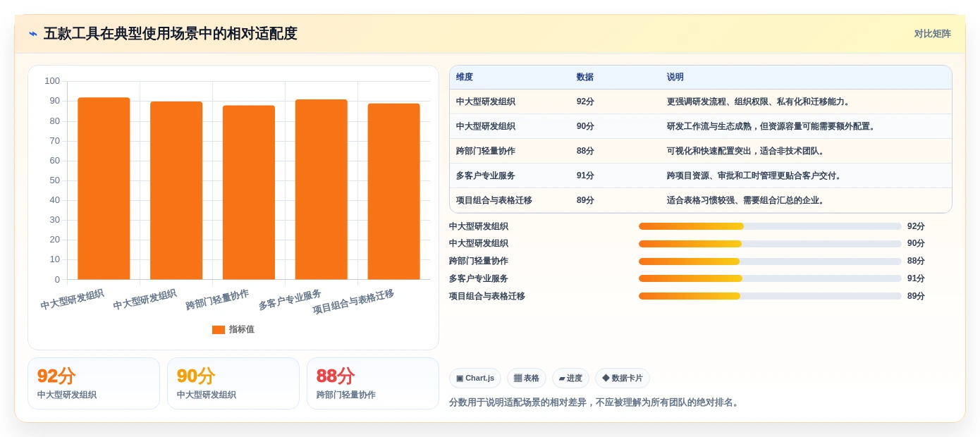The image size is (980, 437).
Task: Click the progress bar in the 88分 row
Action: (x=770, y=261)
